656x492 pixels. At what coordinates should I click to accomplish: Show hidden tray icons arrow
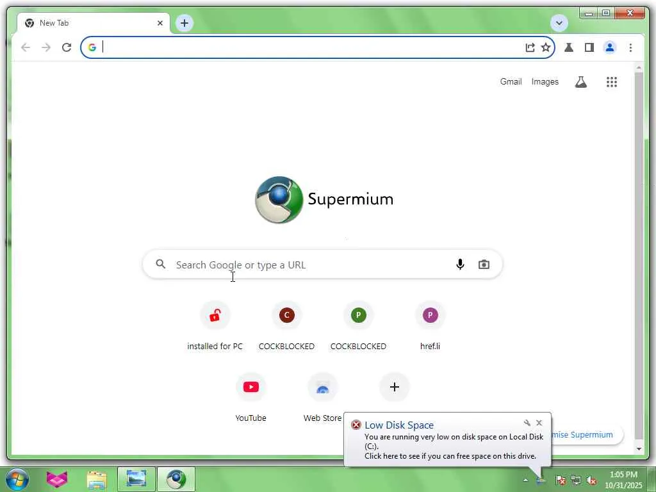(526, 480)
